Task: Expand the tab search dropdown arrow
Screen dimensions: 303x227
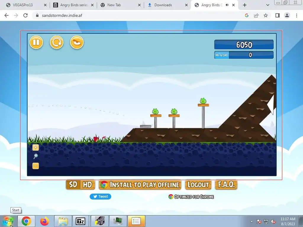Action: click(267, 5)
